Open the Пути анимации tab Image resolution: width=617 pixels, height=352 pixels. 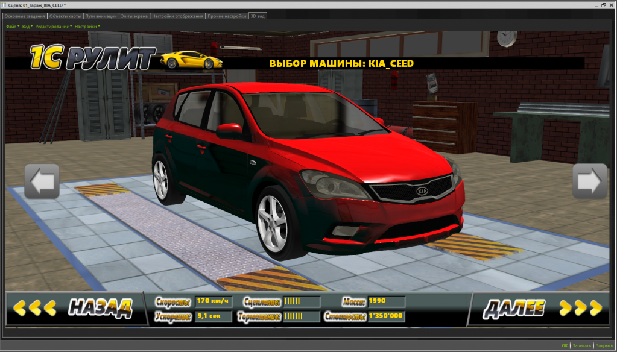tap(101, 16)
